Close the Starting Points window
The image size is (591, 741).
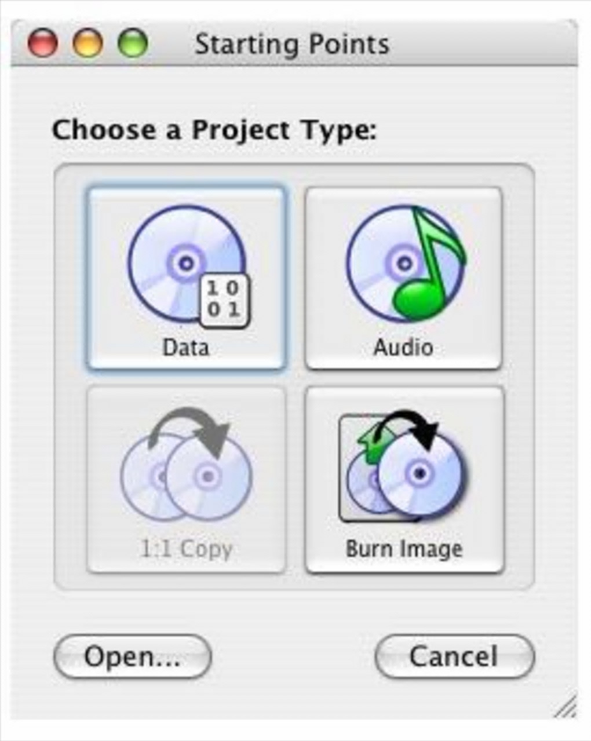pos(43,43)
